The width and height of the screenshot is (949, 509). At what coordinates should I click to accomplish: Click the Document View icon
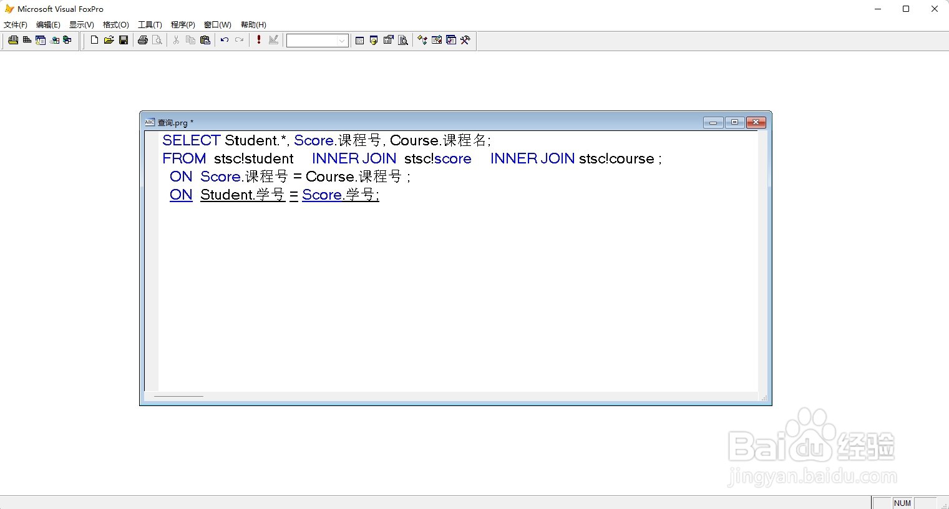(x=403, y=40)
